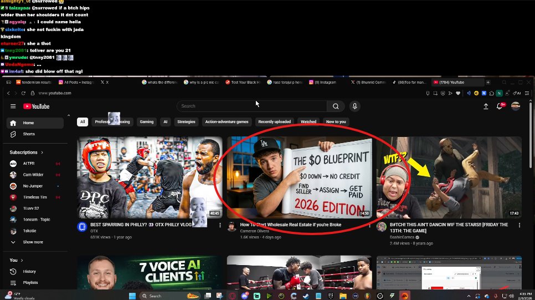Screen dimensions: 535x300
Task: Open the DashieGames channel avatar
Action: 382,227
